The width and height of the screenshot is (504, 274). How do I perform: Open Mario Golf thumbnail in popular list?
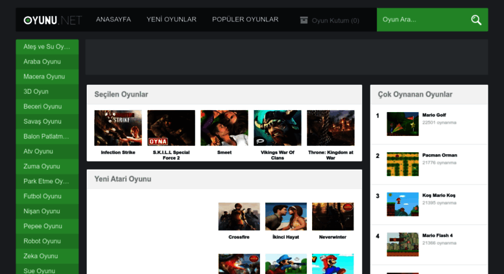403,124
